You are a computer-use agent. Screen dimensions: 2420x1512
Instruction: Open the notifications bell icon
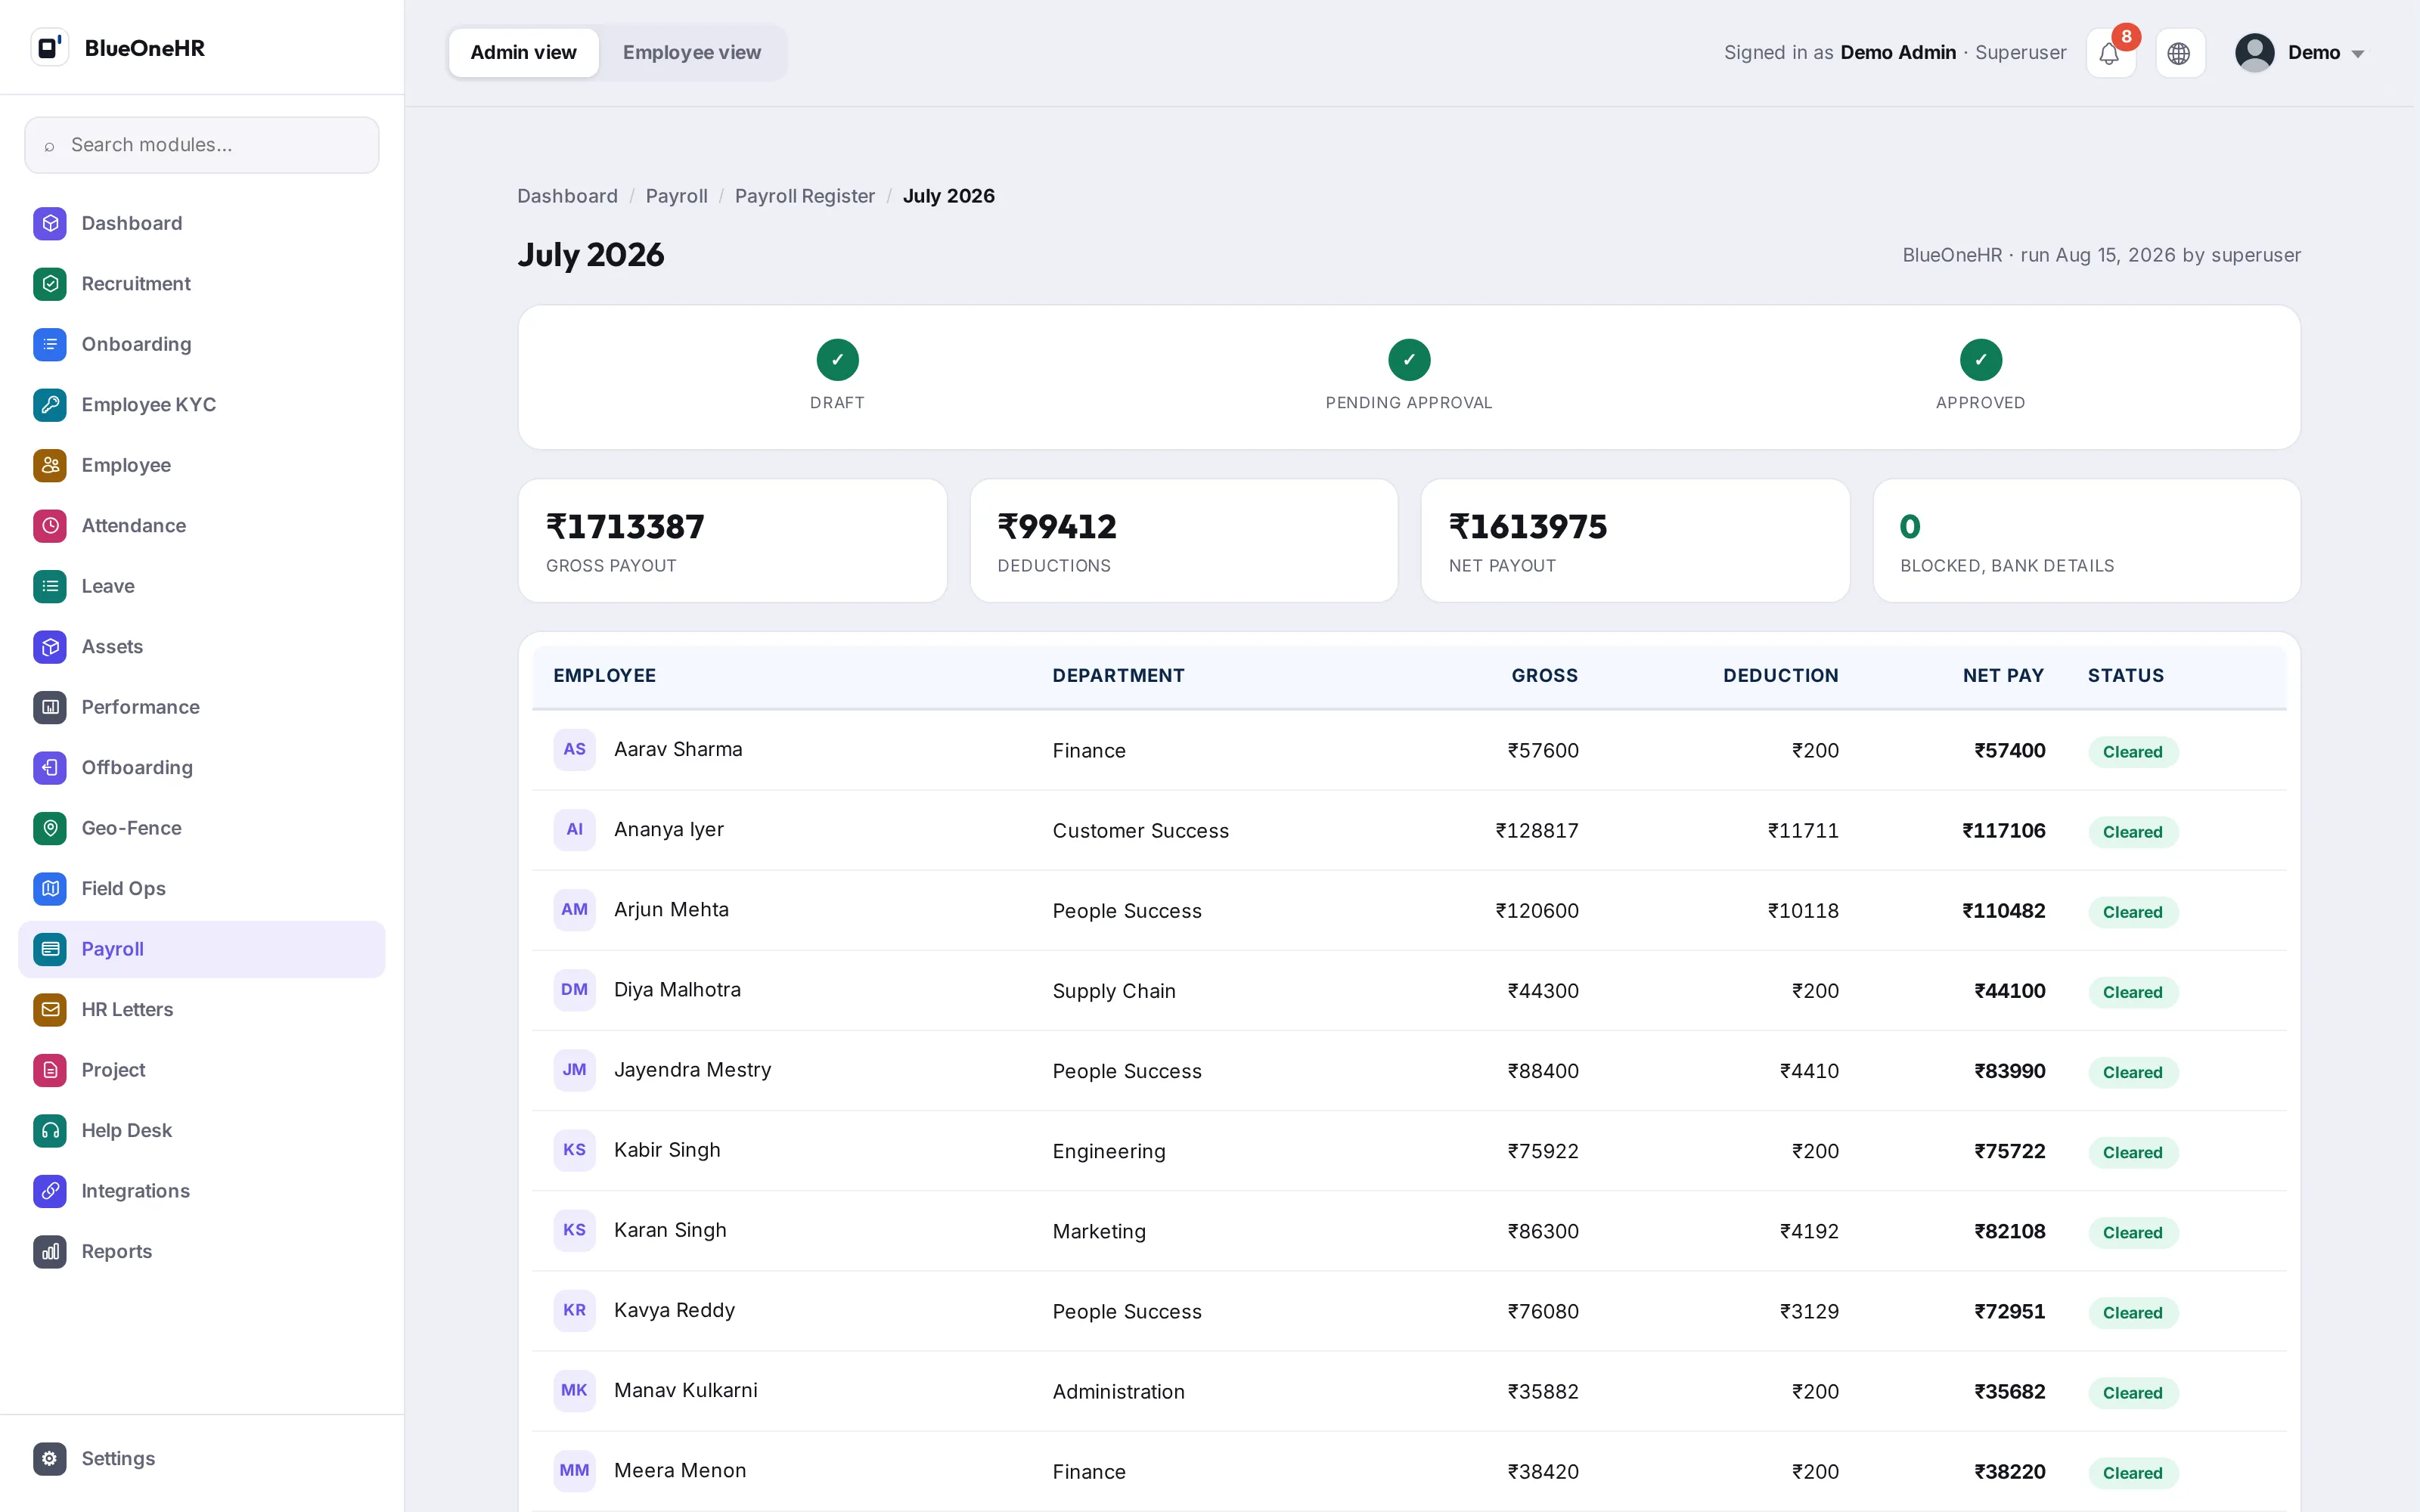(x=2110, y=53)
